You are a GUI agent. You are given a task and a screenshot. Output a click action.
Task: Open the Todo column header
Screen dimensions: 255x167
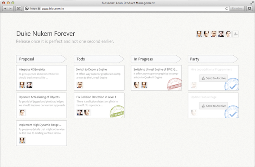(99, 59)
